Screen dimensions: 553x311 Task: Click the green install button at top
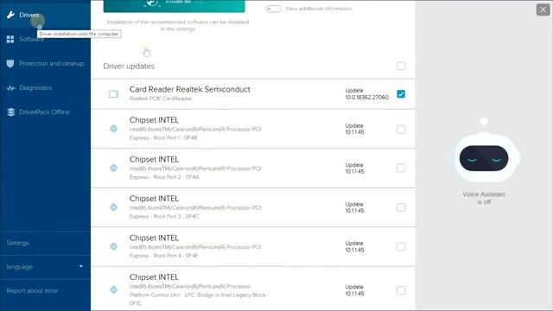click(175, 6)
